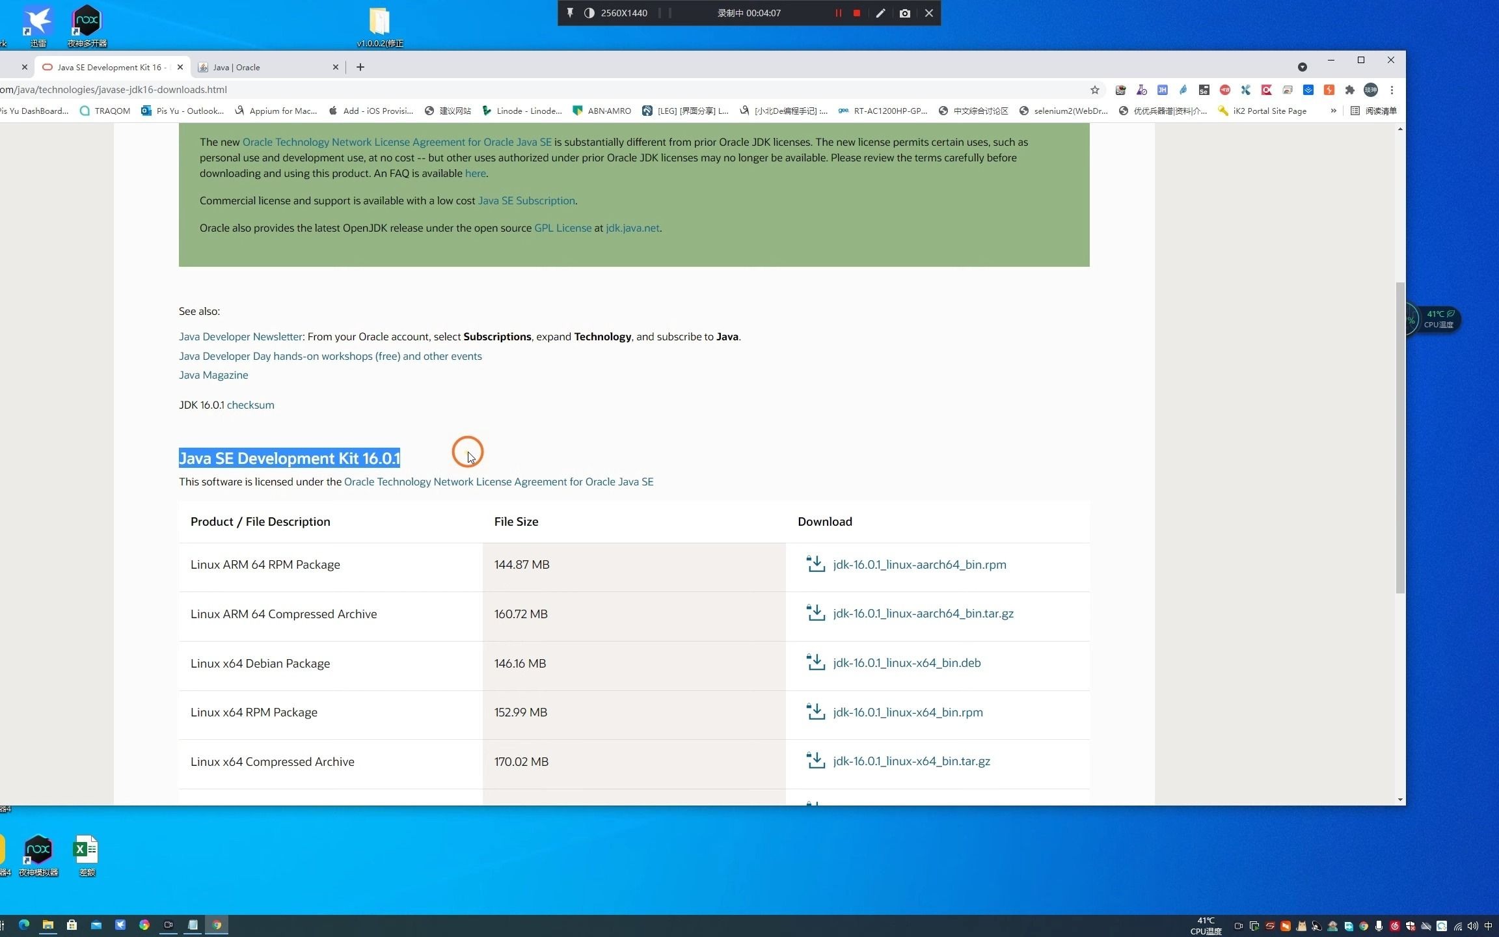Click the JH extension icon
Screen dimensions: 1499x937
coord(1162,90)
